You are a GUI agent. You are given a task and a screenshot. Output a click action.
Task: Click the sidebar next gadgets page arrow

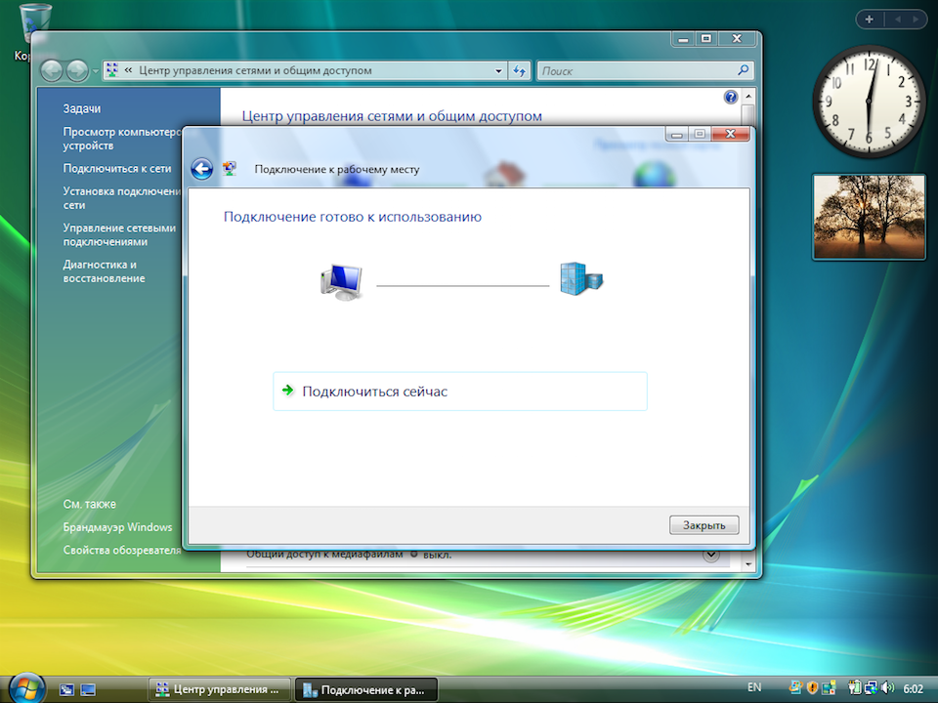coord(916,20)
